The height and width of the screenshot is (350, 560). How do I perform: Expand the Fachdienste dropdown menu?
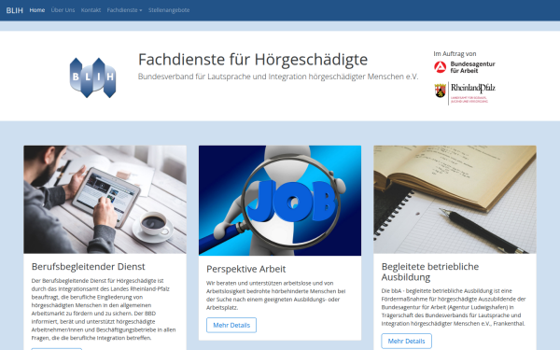pyautogui.click(x=124, y=10)
